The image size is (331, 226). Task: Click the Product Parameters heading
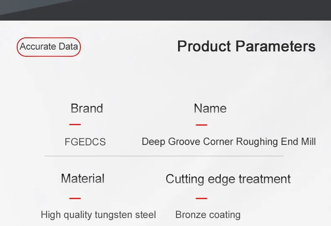pos(246,46)
